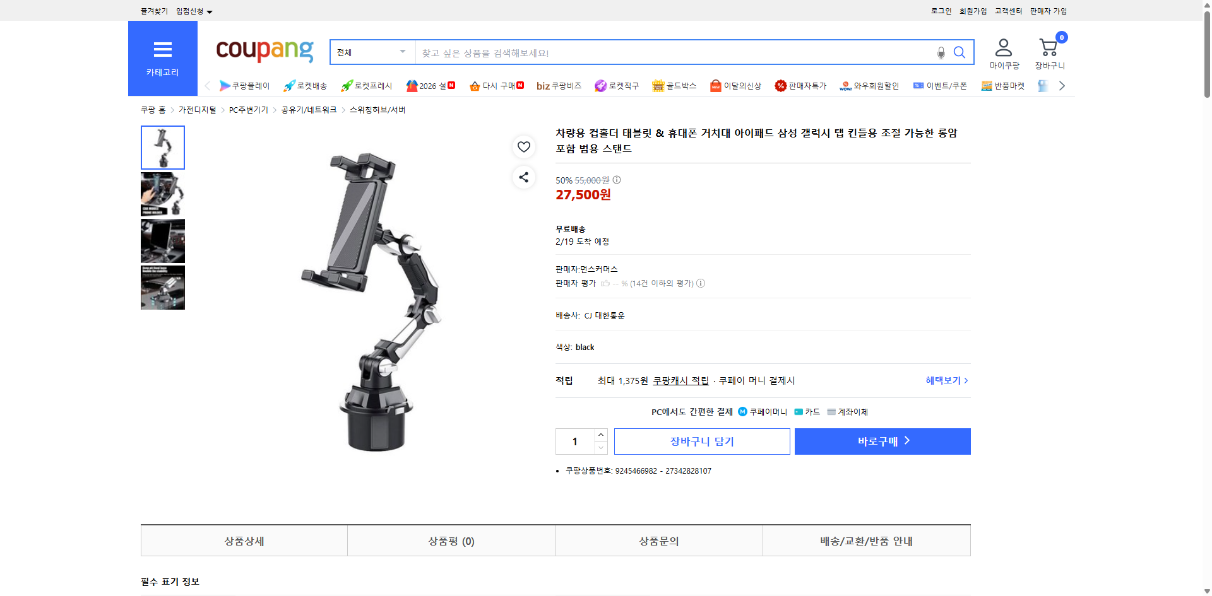Open the 이벤트/쿠폰 icon
Screen dimensions: 1212x596
click(x=918, y=86)
